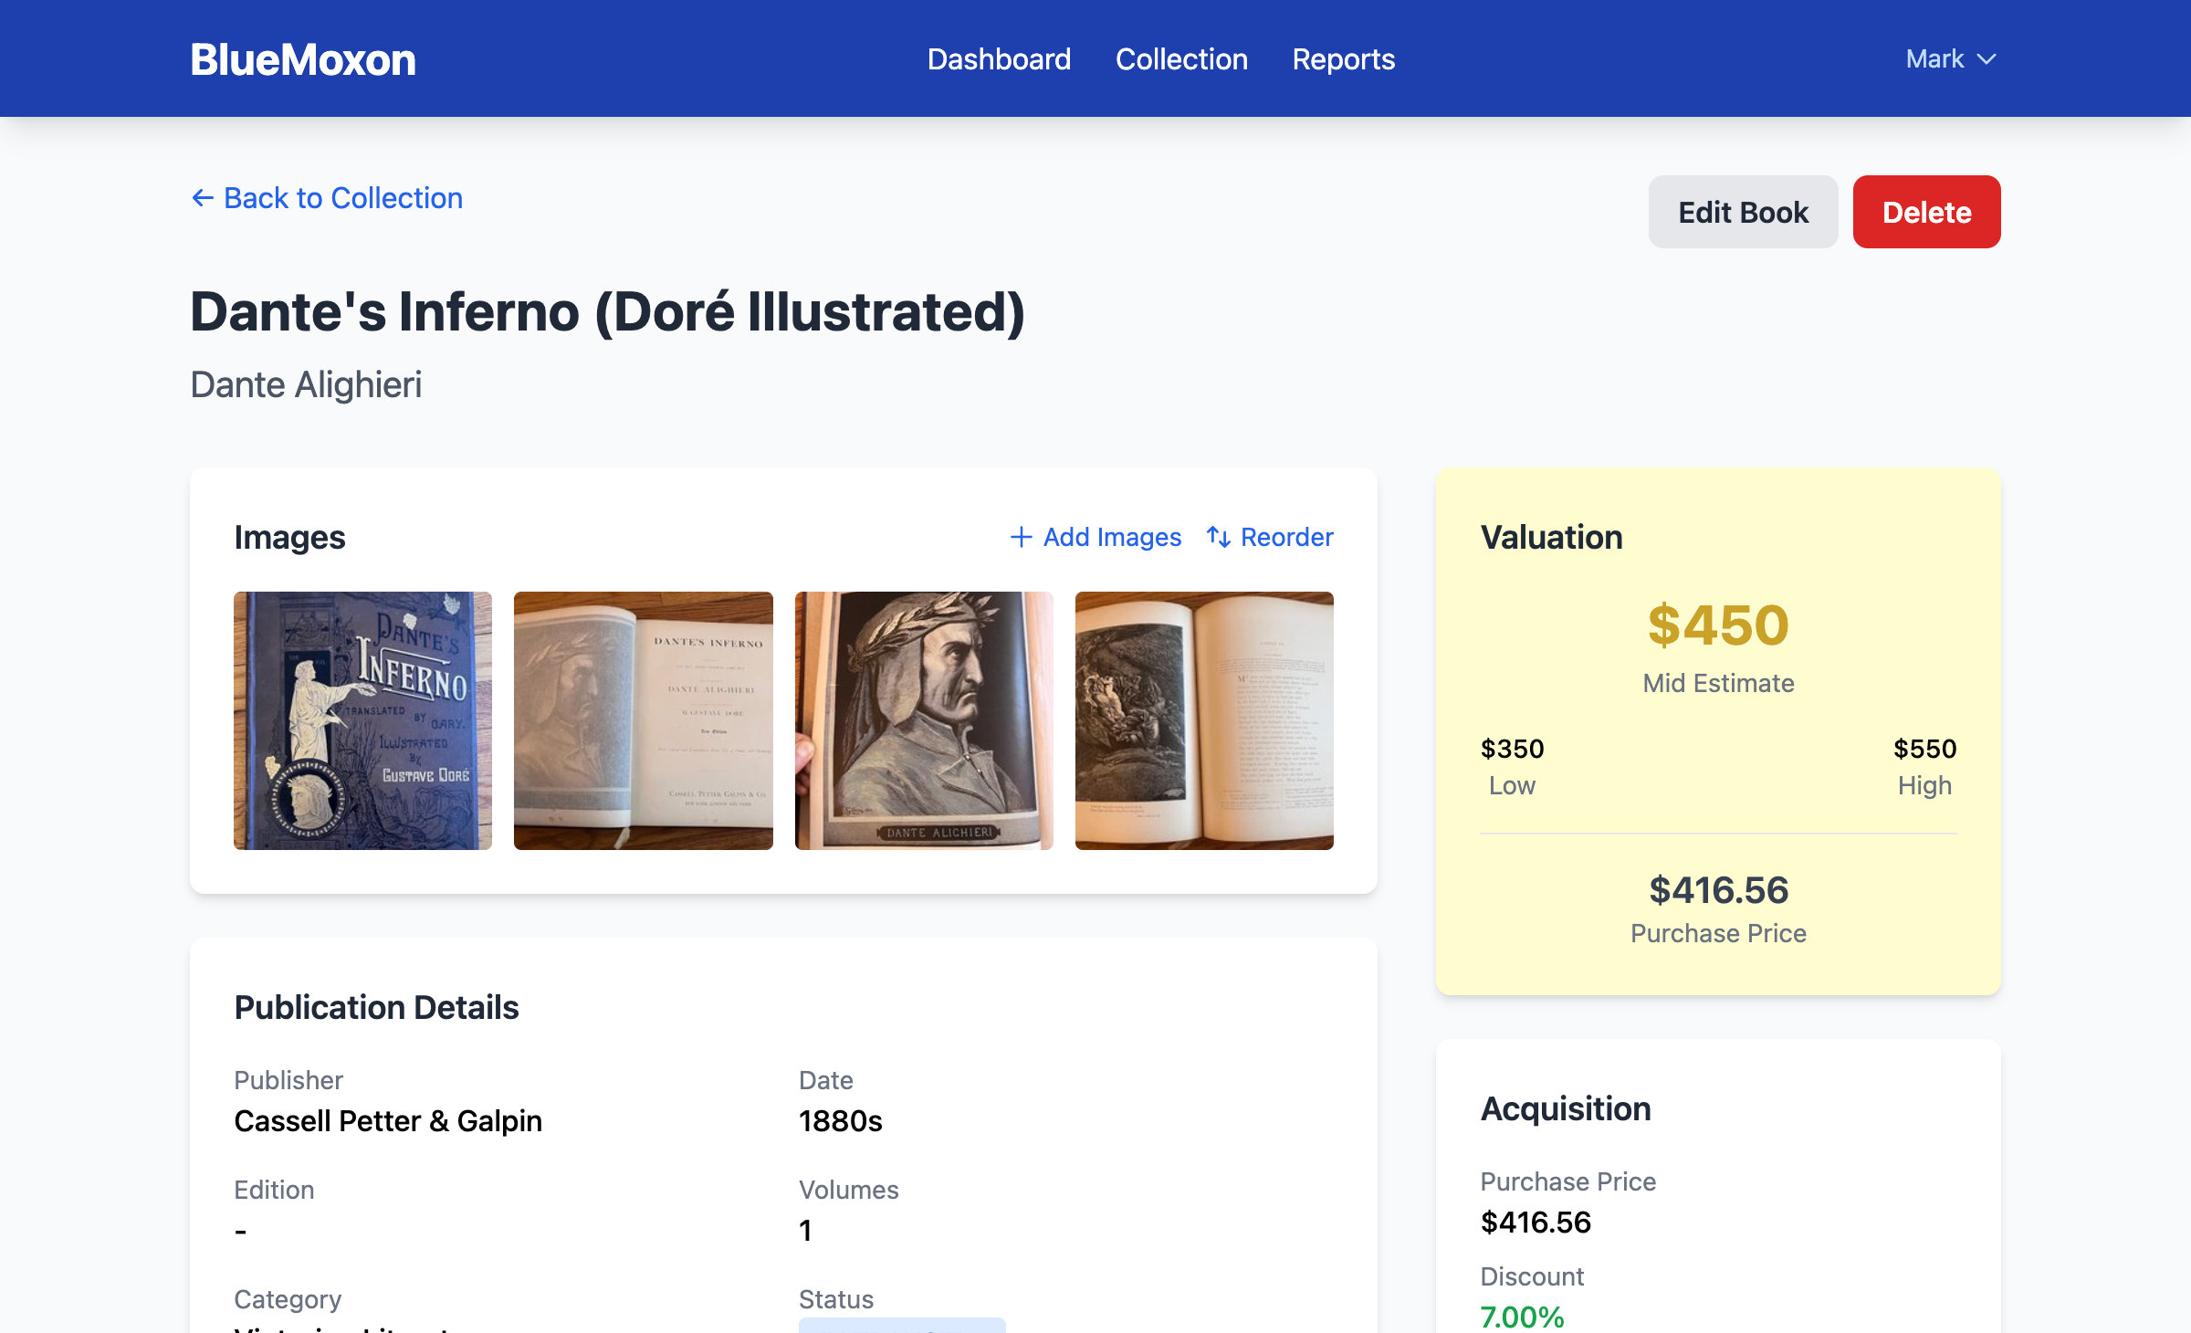Open the Collection nav item
The image size is (2191, 1333).
click(x=1181, y=59)
